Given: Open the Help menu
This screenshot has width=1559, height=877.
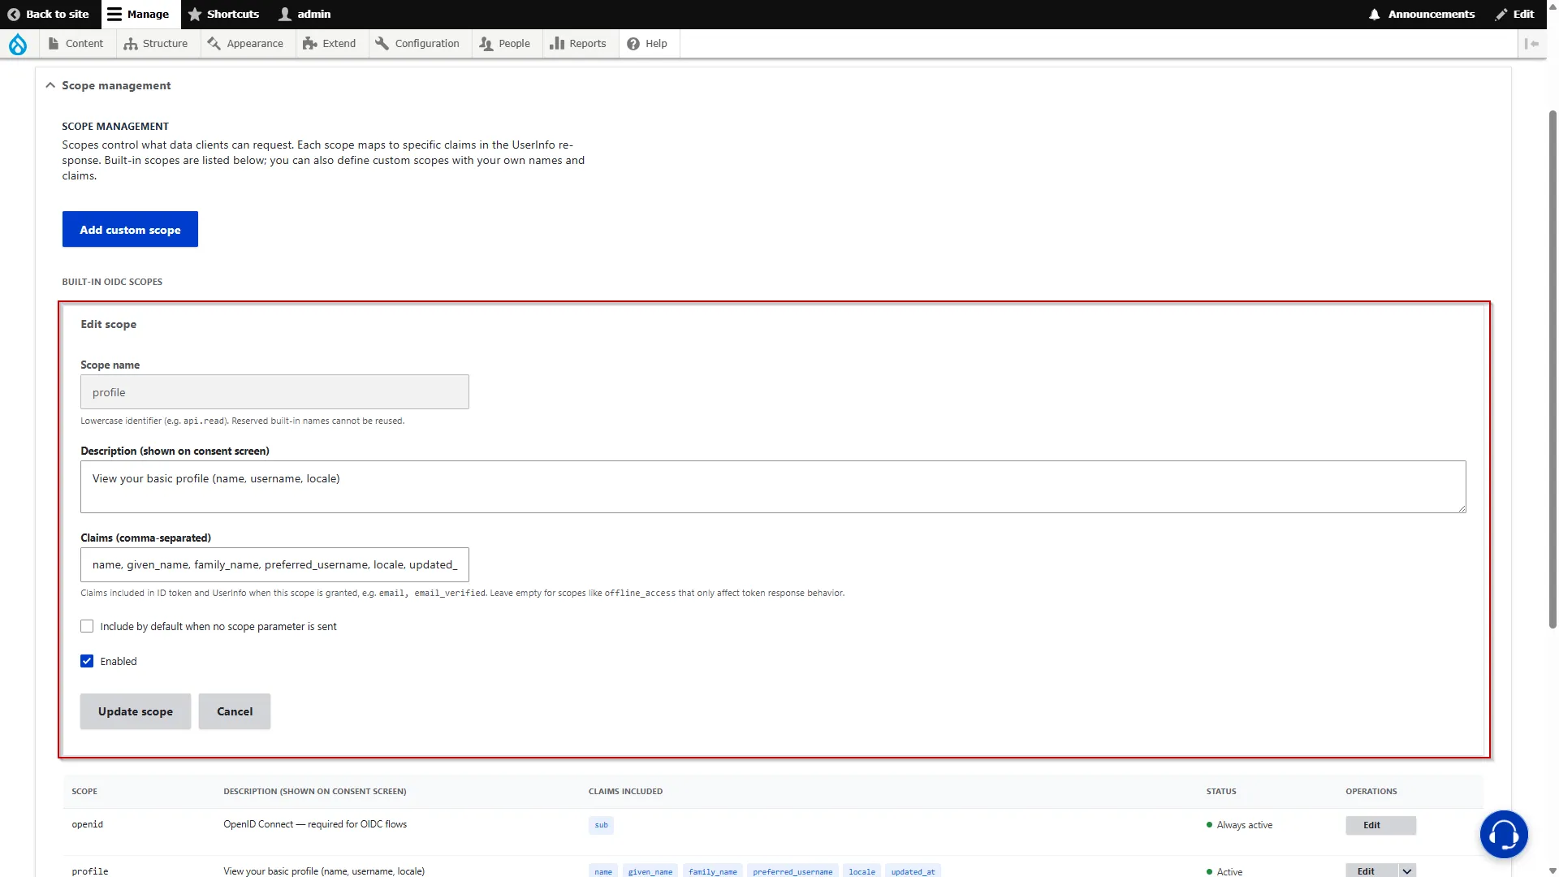Looking at the screenshot, I should (x=647, y=44).
